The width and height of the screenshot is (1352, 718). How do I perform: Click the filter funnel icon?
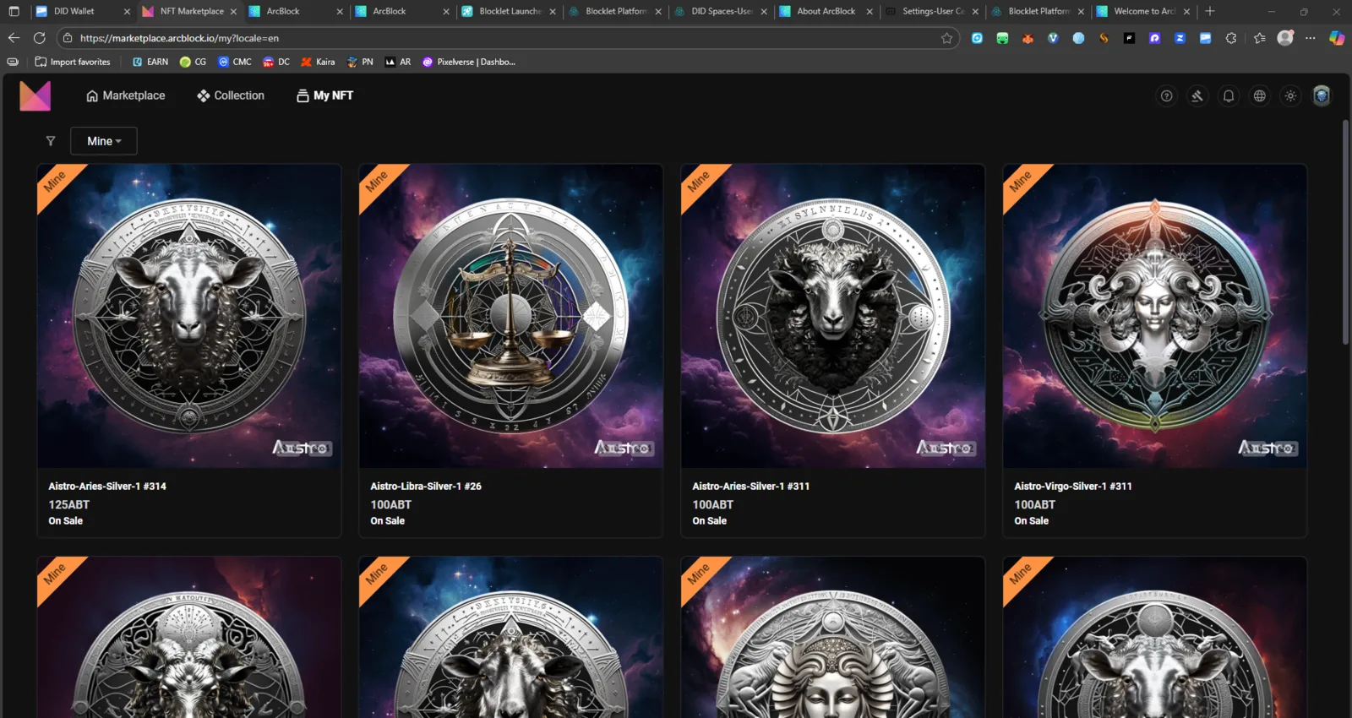(51, 141)
